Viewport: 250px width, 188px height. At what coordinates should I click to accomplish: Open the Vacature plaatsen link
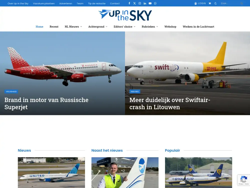44,3
